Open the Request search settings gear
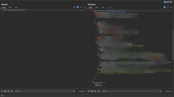Screen dimensions: 174x97 (5, 91)
